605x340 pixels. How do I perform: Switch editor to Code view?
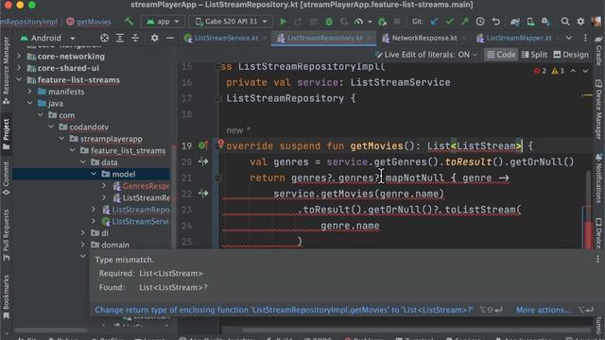point(501,55)
